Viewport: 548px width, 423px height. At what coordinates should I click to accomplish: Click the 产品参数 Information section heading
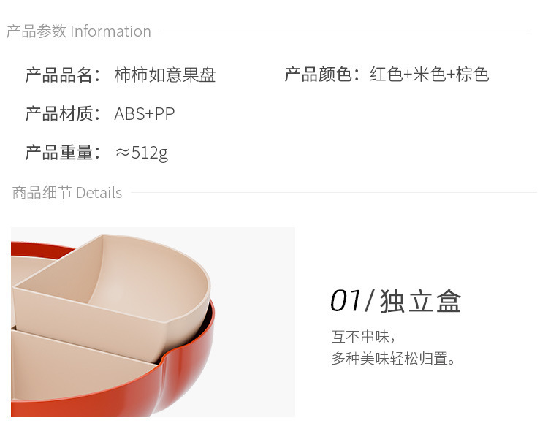(79, 31)
